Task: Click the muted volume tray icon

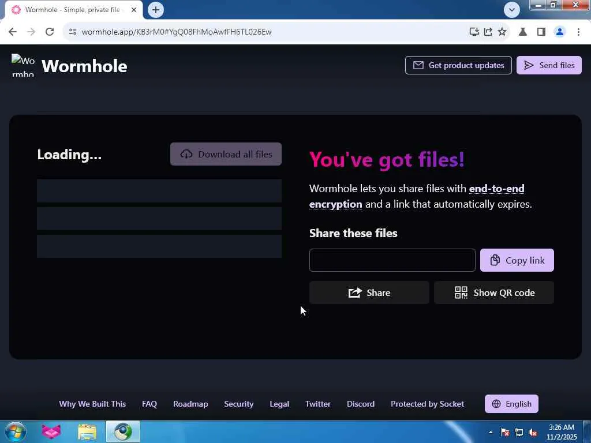Action: [533, 432]
